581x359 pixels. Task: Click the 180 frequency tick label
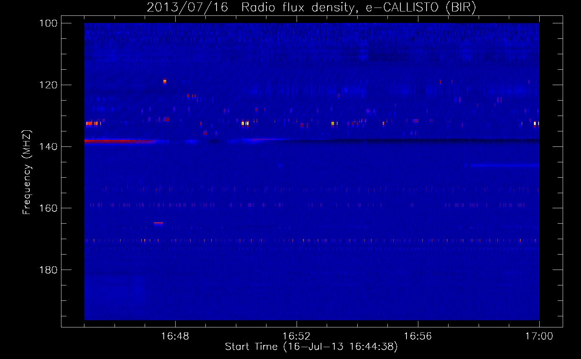[x=48, y=270]
